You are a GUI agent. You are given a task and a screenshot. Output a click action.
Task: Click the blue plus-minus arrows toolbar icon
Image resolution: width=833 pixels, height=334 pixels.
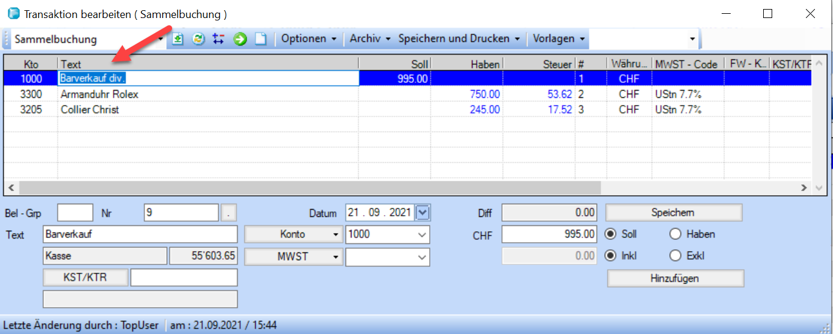218,39
